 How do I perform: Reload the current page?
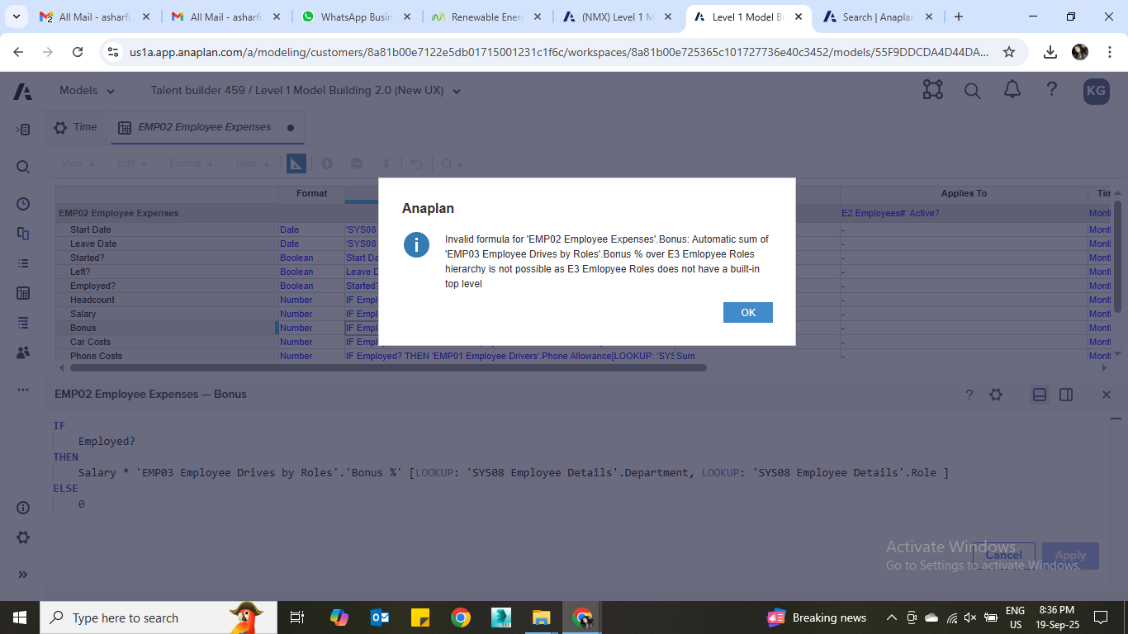[x=78, y=52]
